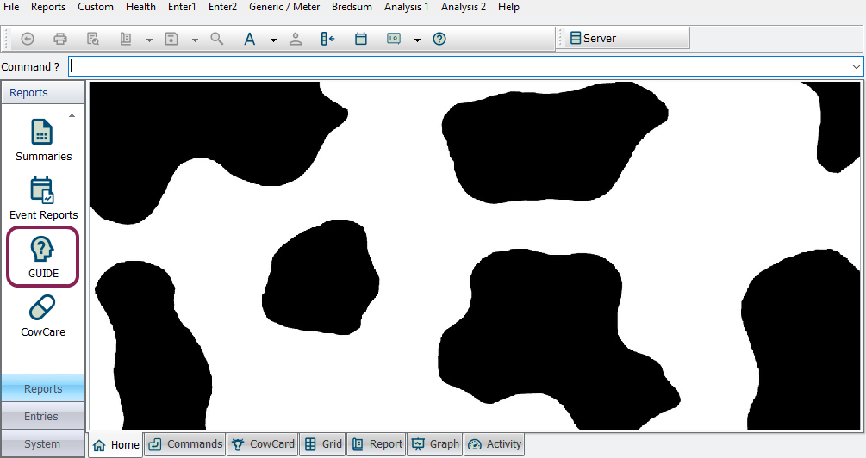
Task: Open the Bredsum menu
Action: click(352, 7)
